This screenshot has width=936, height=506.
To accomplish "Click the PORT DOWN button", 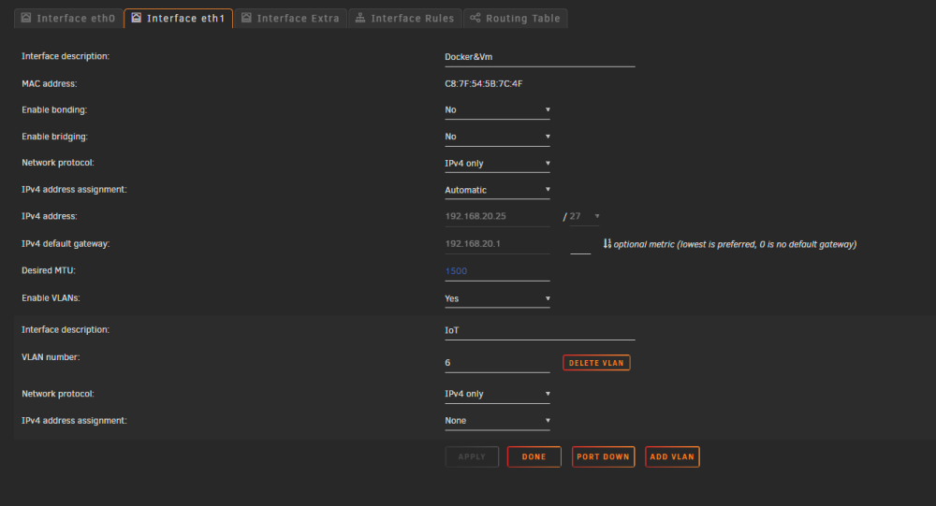I will (x=603, y=457).
